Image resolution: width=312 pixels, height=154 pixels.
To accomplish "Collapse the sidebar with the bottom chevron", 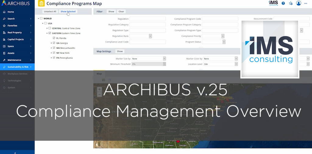I will [x=15, y=153].
